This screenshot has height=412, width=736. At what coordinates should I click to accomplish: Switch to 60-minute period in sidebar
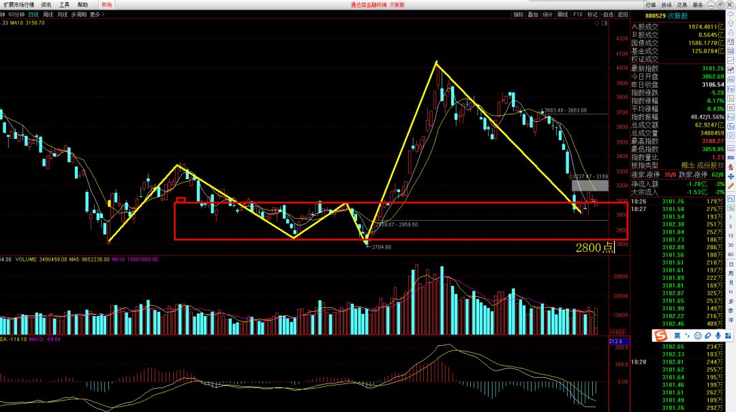(x=731, y=254)
